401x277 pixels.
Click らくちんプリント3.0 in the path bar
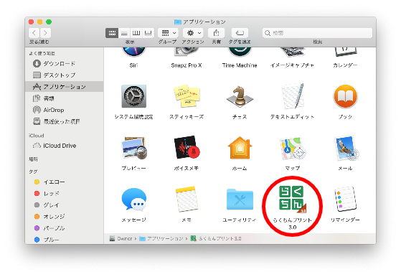pos(217,238)
